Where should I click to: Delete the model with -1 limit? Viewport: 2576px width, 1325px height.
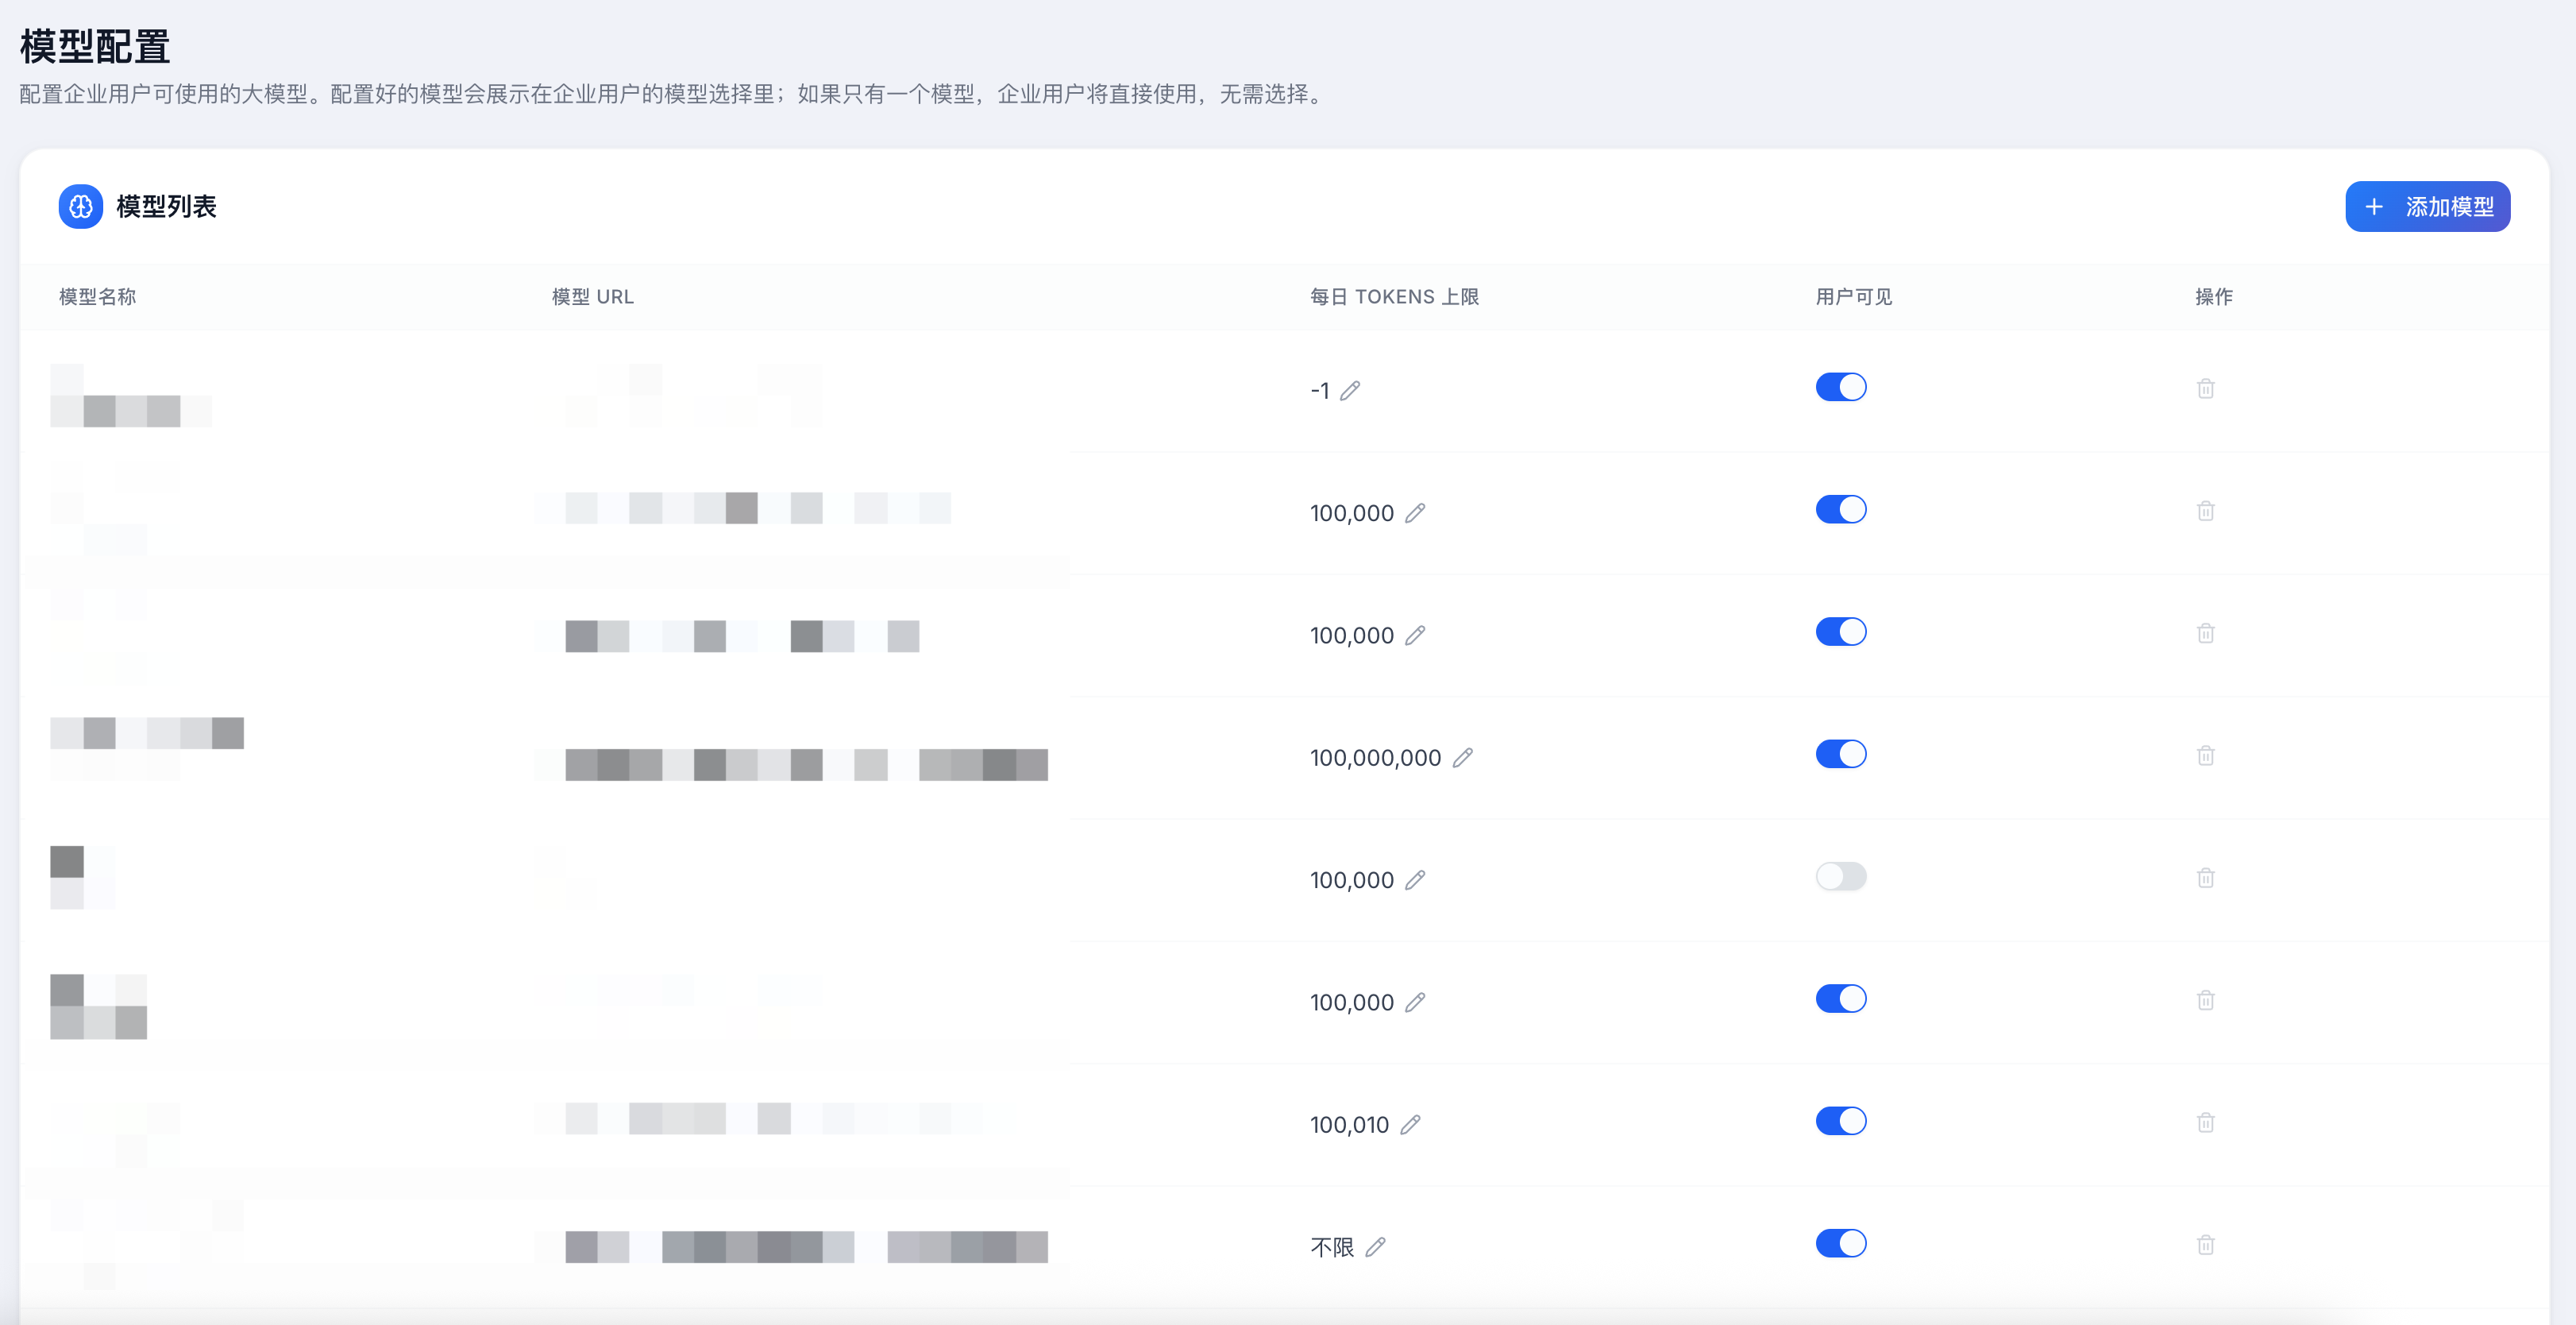coord(2205,389)
